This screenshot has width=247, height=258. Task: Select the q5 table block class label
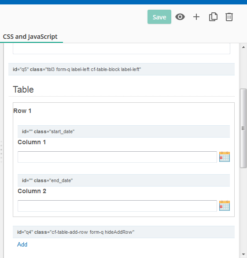click(x=122, y=69)
